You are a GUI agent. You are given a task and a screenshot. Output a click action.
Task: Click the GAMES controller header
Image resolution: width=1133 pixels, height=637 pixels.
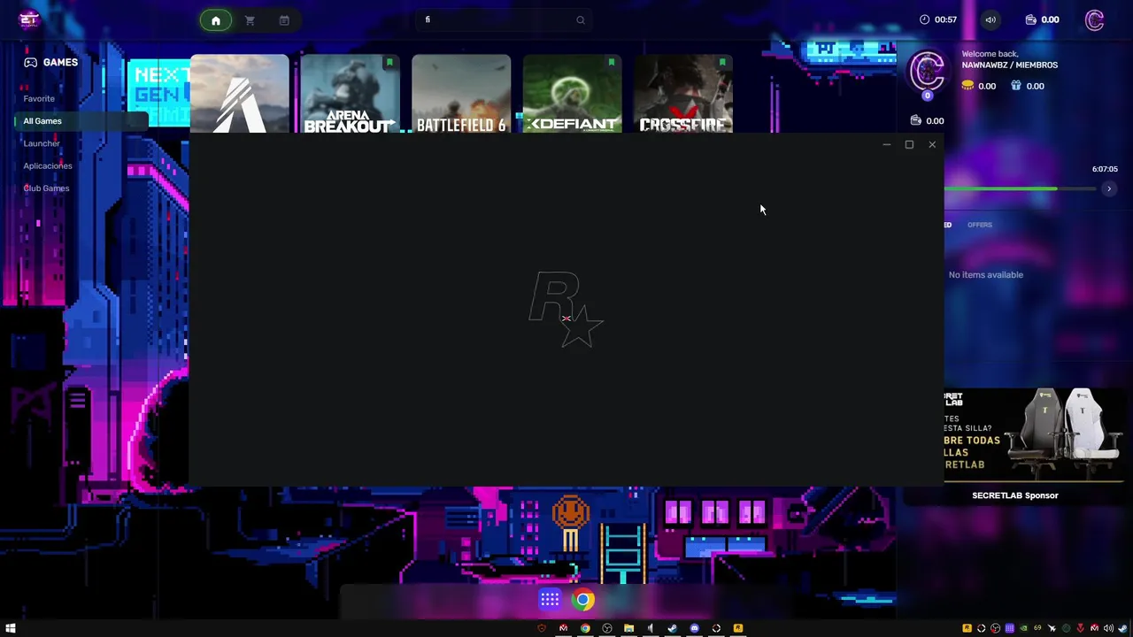[51, 62]
